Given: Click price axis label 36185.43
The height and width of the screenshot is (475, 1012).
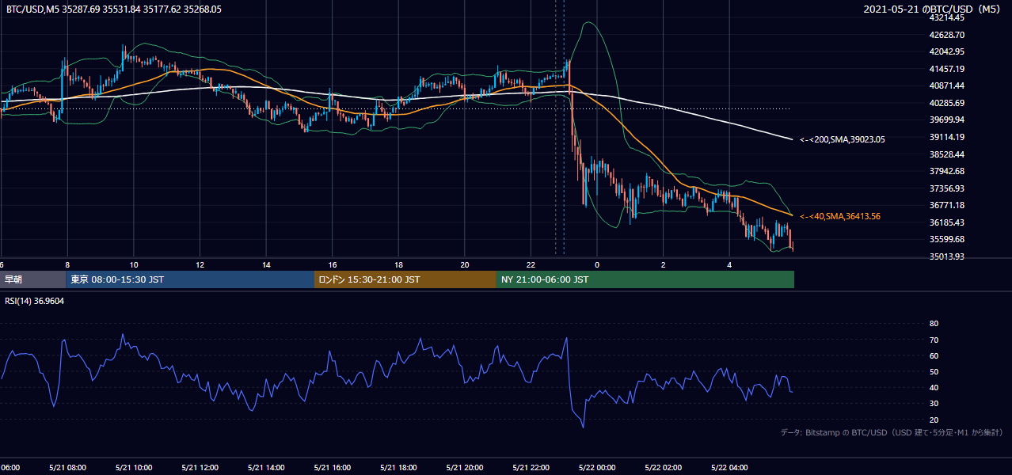Looking at the screenshot, I should 946,222.
